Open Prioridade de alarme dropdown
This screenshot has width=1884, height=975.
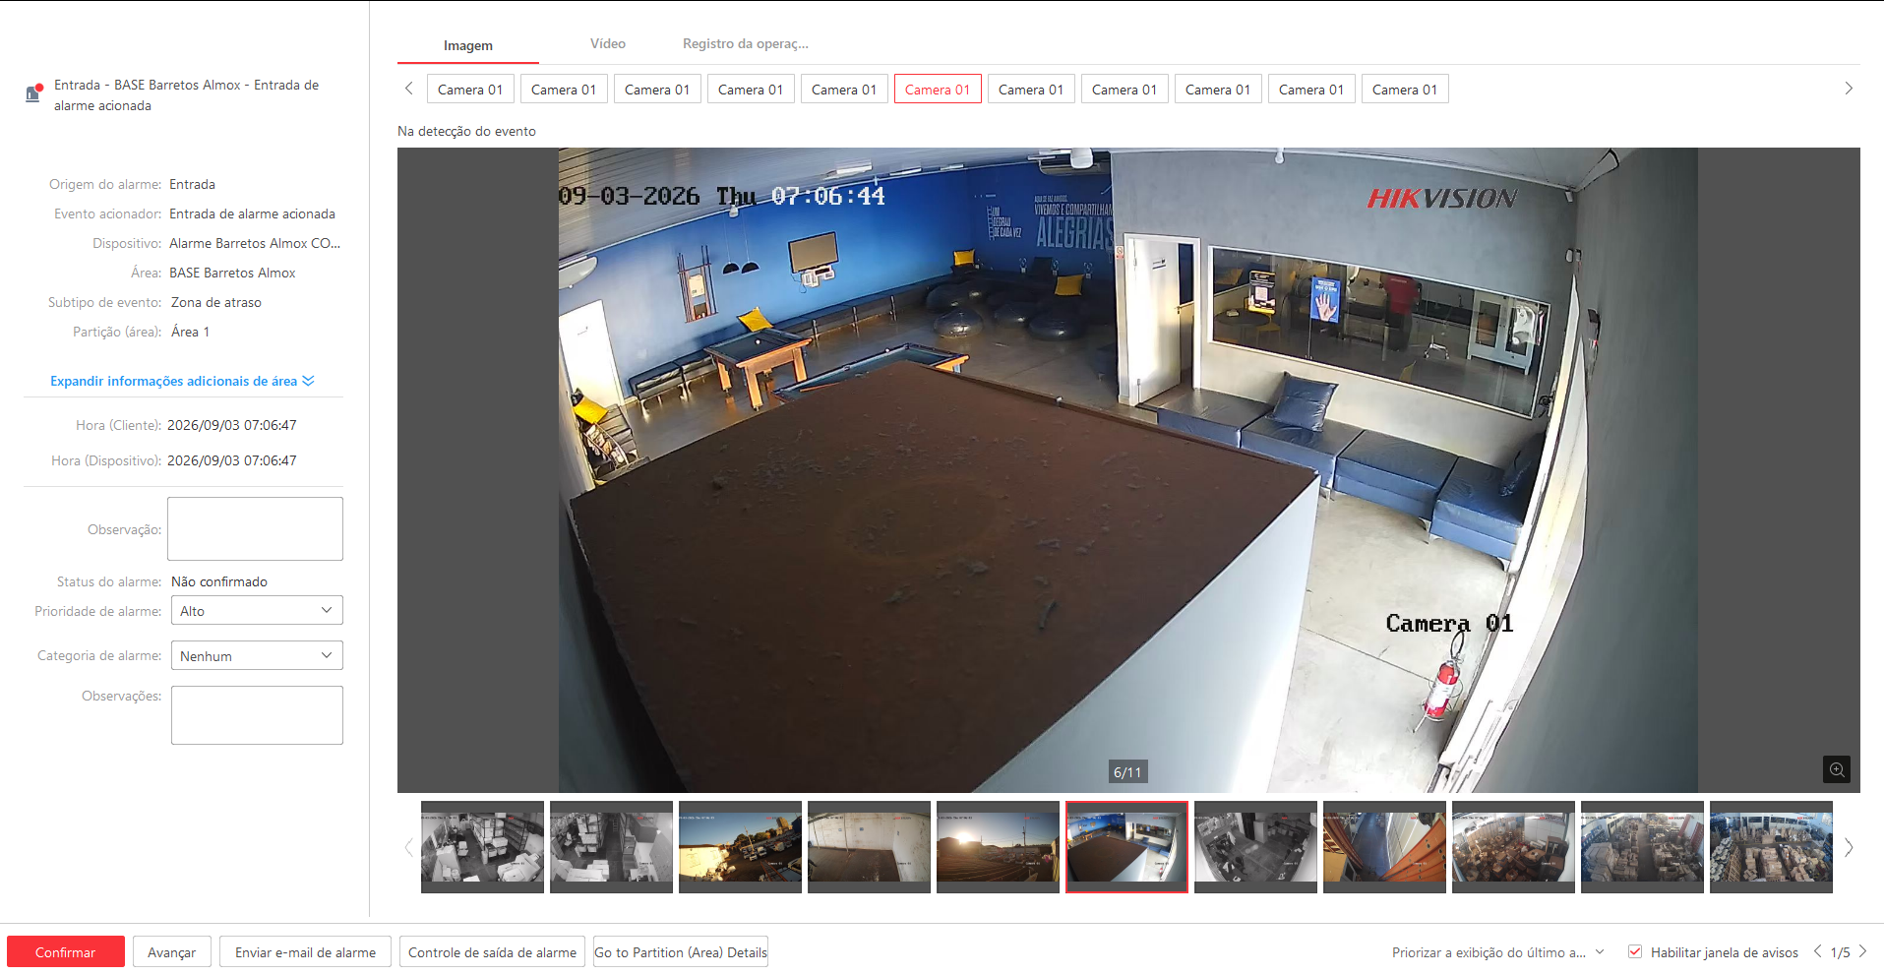tap(257, 611)
